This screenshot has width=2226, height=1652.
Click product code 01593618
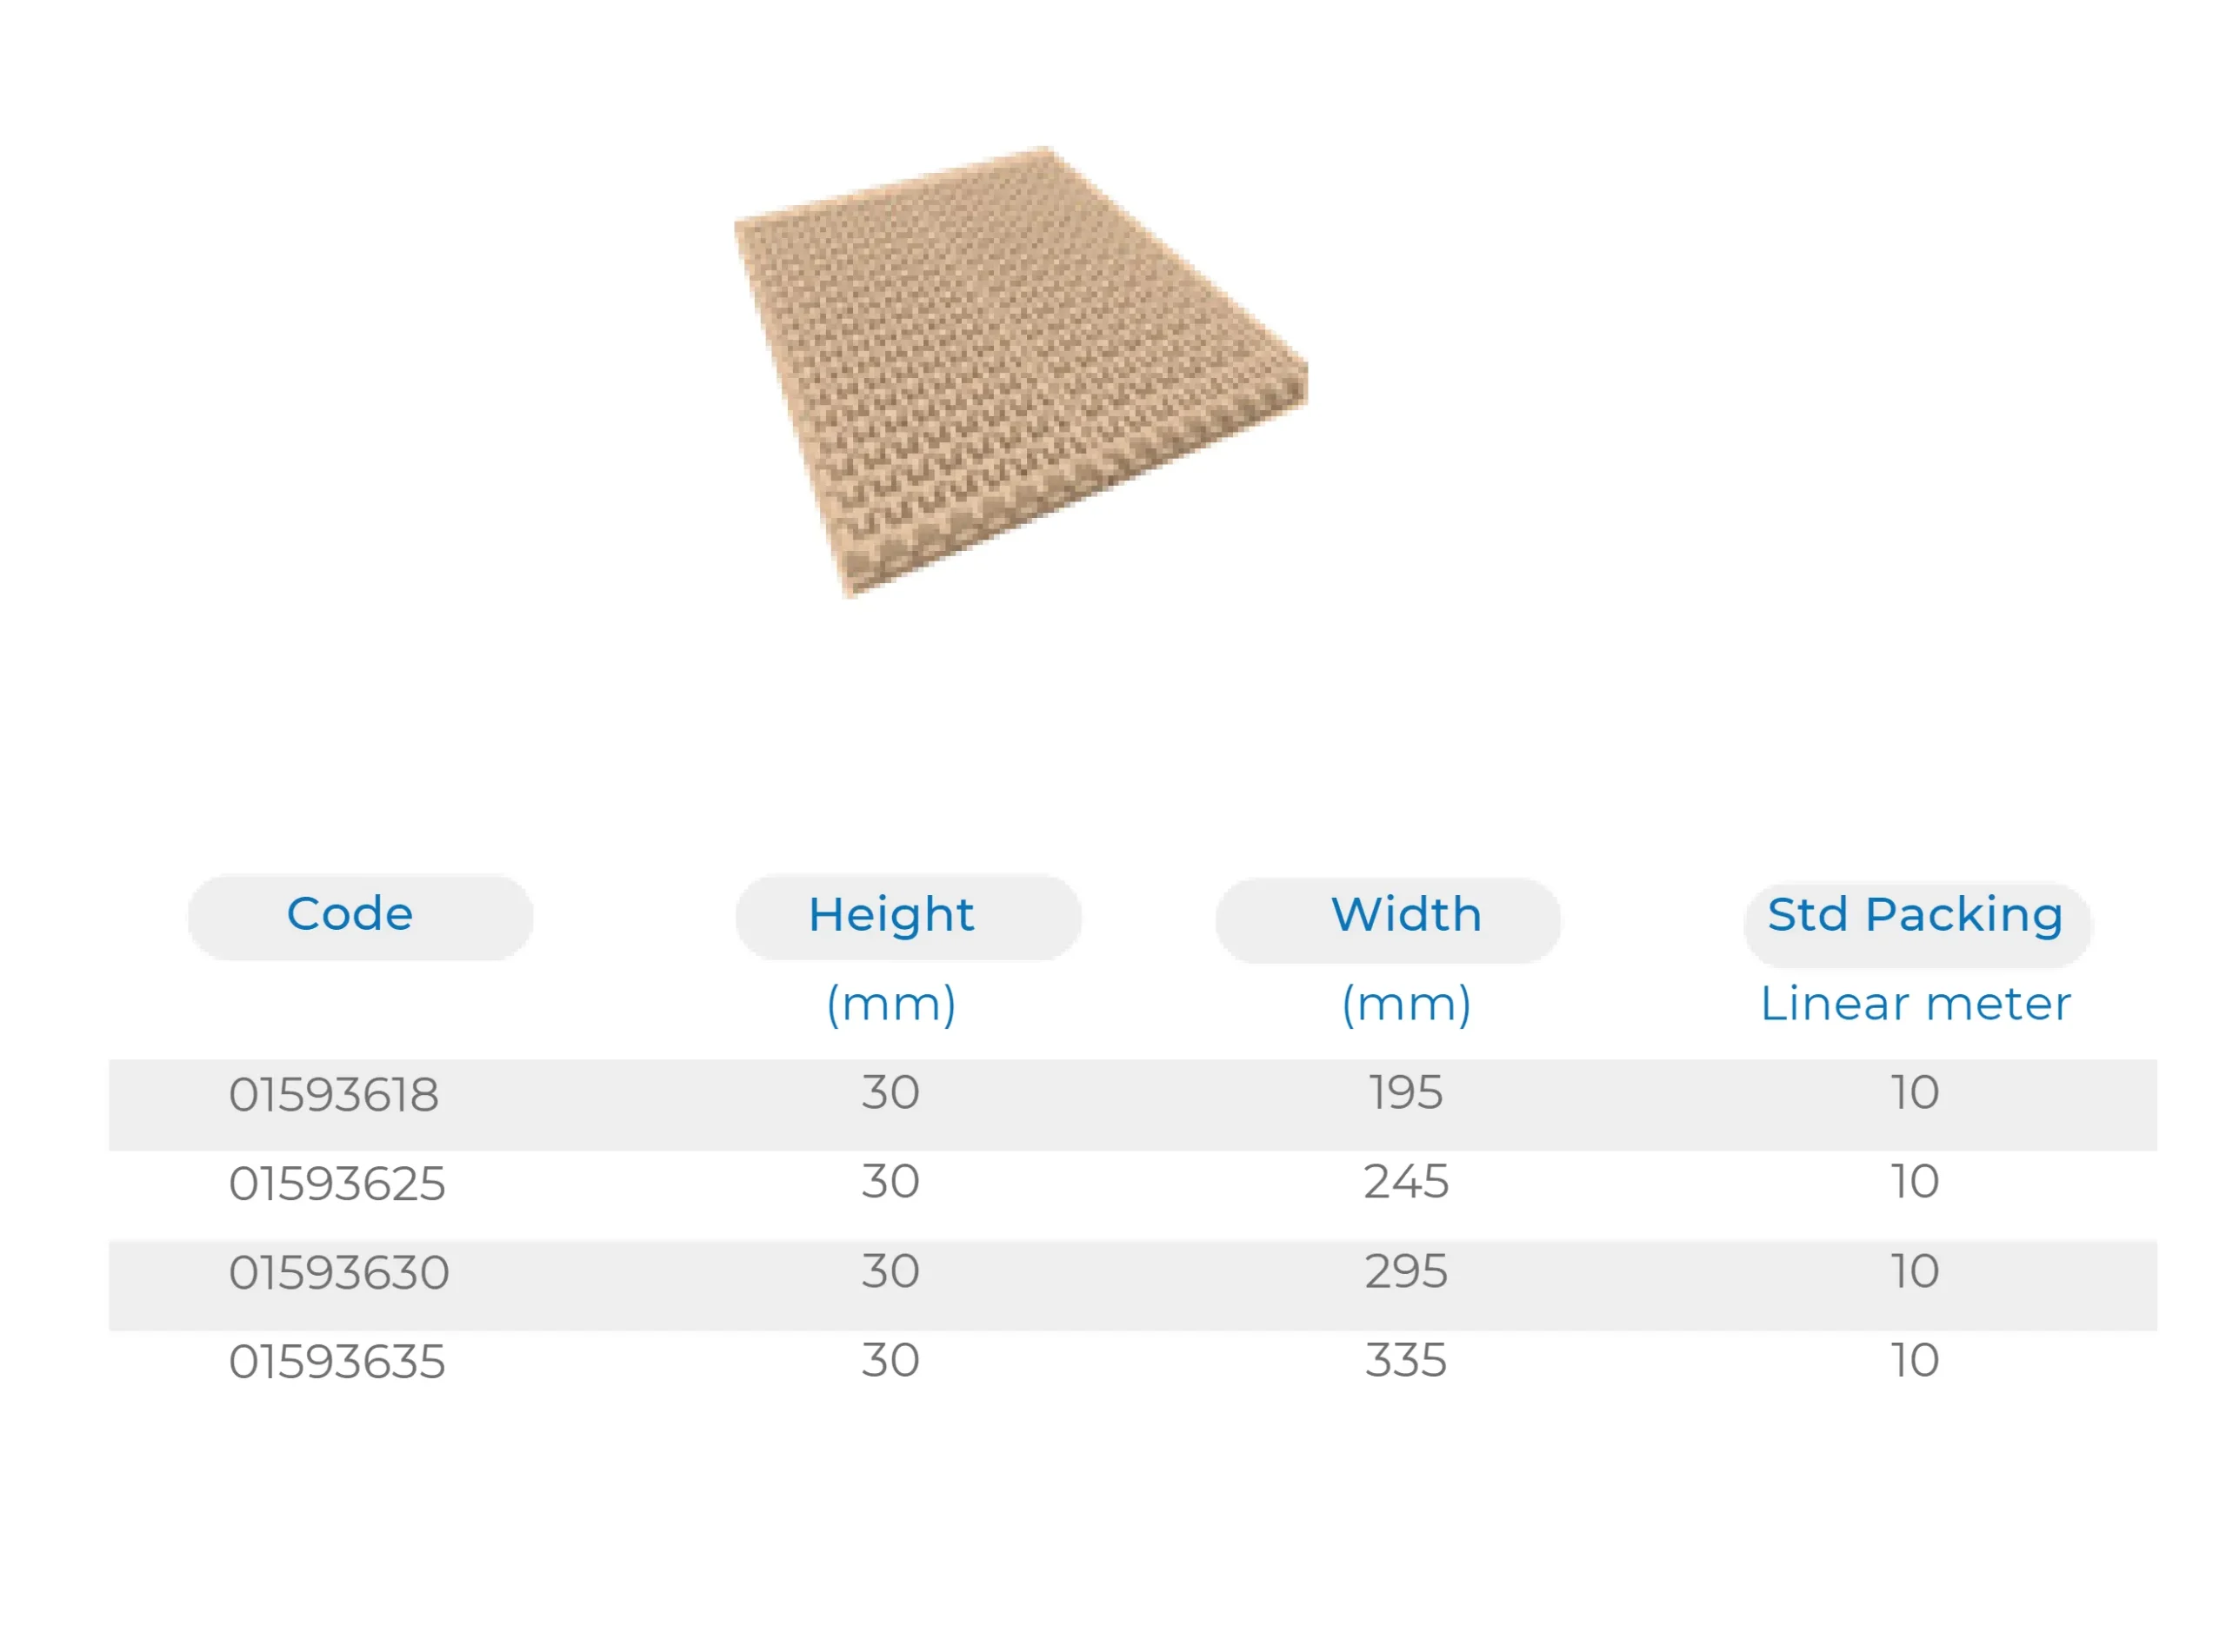(334, 1094)
